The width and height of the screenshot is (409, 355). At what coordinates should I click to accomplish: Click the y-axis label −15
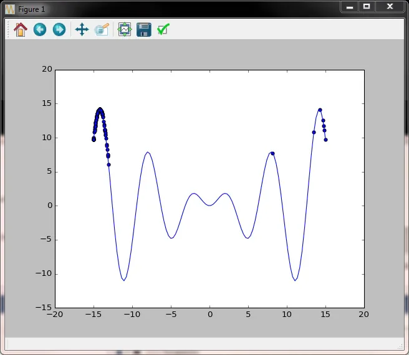point(44,308)
